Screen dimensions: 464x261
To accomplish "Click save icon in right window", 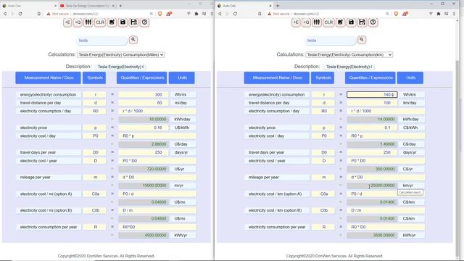I will click(x=351, y=22).
